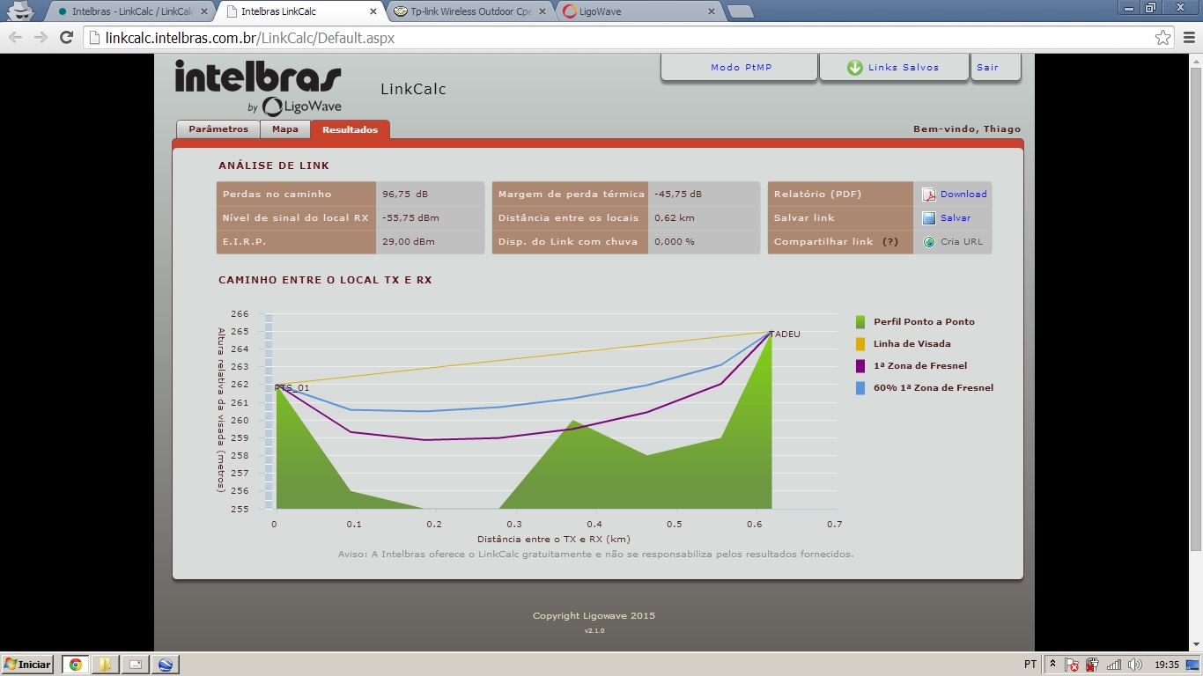Open the Links Salvos button
The image size is (1203, 676).
[894, 68]
